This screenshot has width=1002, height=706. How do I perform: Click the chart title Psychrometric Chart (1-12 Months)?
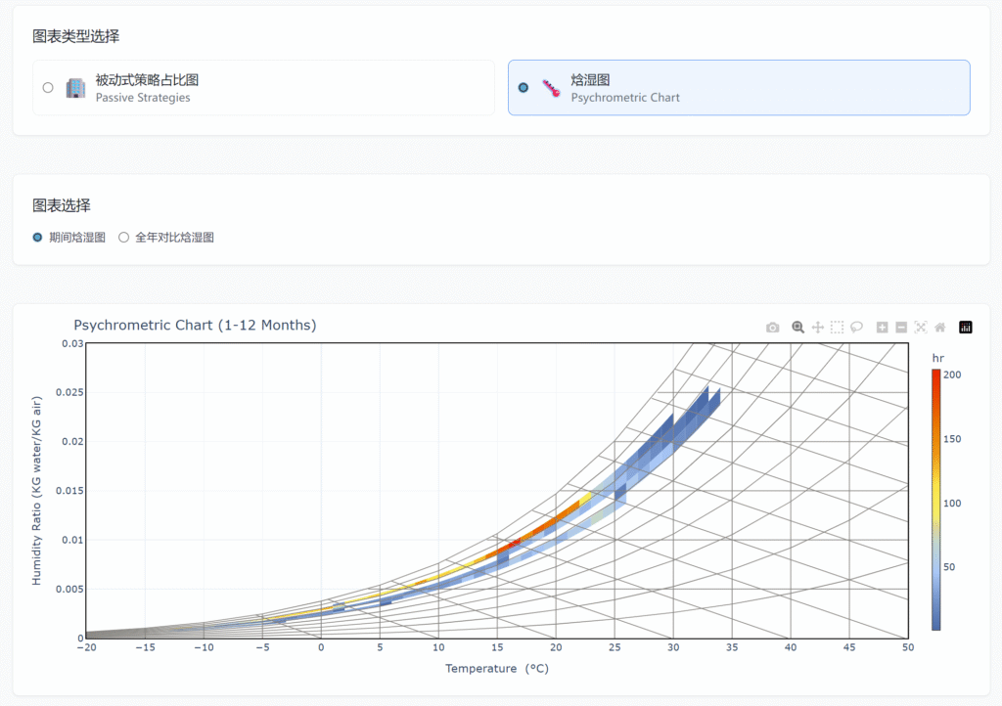(x=195, y=325)
